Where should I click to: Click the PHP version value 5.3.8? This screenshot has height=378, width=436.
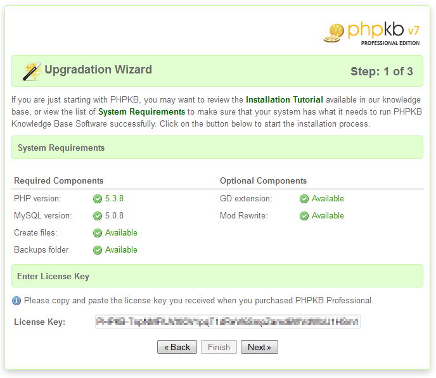[114, 199]
